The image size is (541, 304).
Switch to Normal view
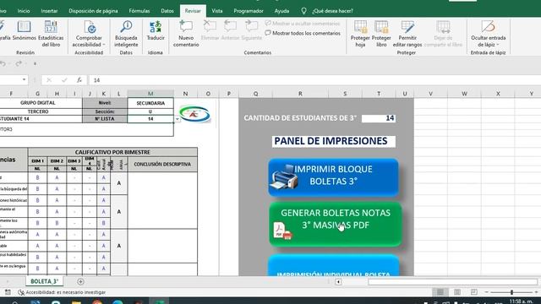point(440,292)
